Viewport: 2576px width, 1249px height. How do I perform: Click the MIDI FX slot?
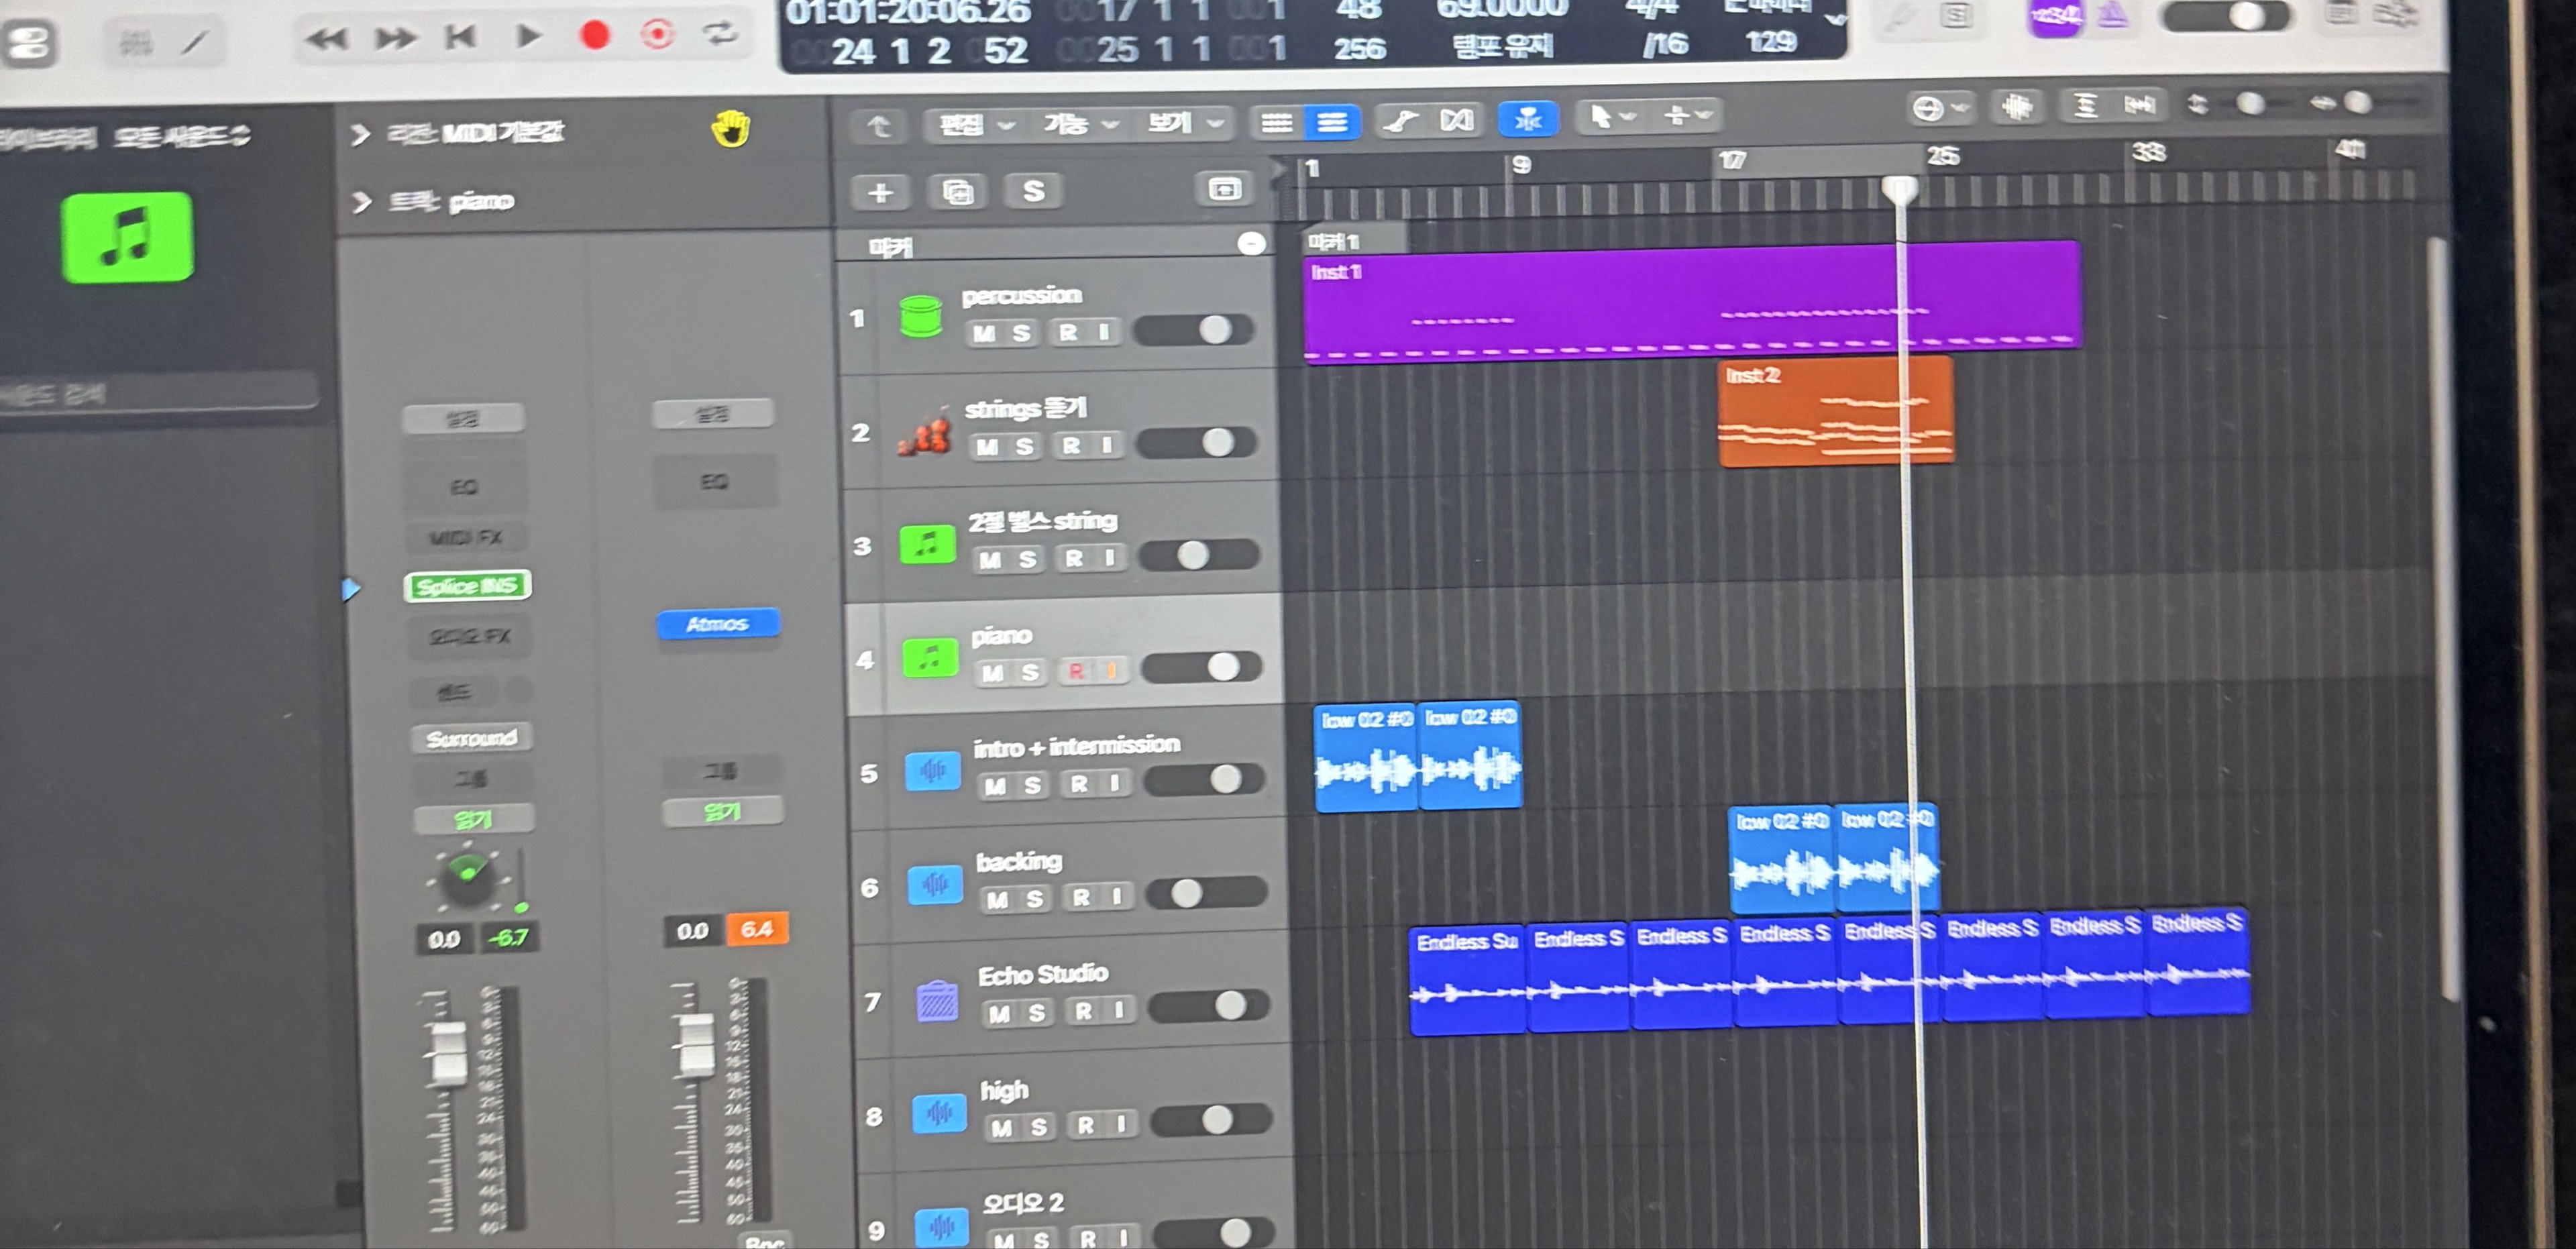(x=466, y=538)
